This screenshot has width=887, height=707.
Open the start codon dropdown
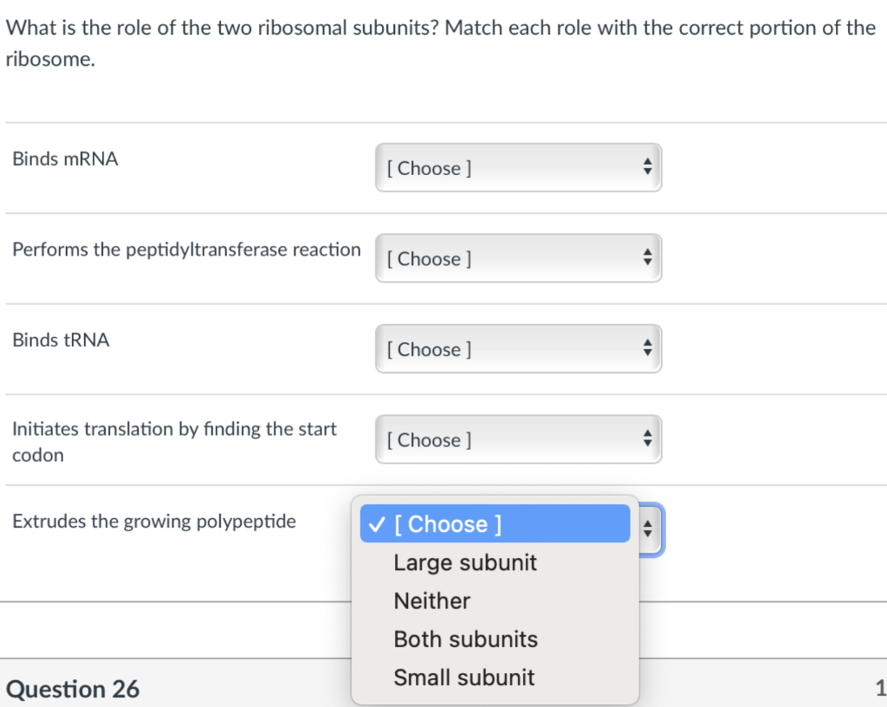[x=518, y=440]
